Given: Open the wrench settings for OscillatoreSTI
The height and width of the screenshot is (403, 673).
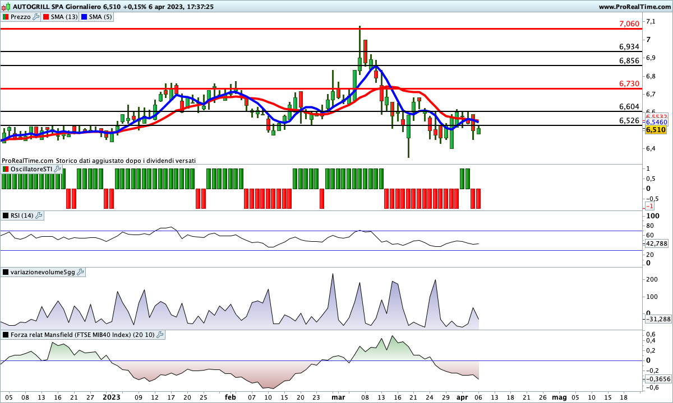Looking at the screenshot, I should click(x=58, y=169).
